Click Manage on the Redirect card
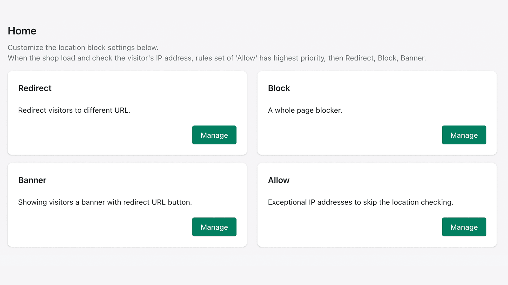Viewport: 508px width, 285px height. click(x=214, y=135)
